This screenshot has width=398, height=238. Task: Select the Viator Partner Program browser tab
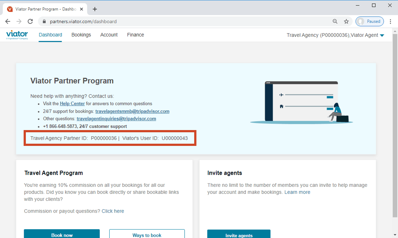45,9
